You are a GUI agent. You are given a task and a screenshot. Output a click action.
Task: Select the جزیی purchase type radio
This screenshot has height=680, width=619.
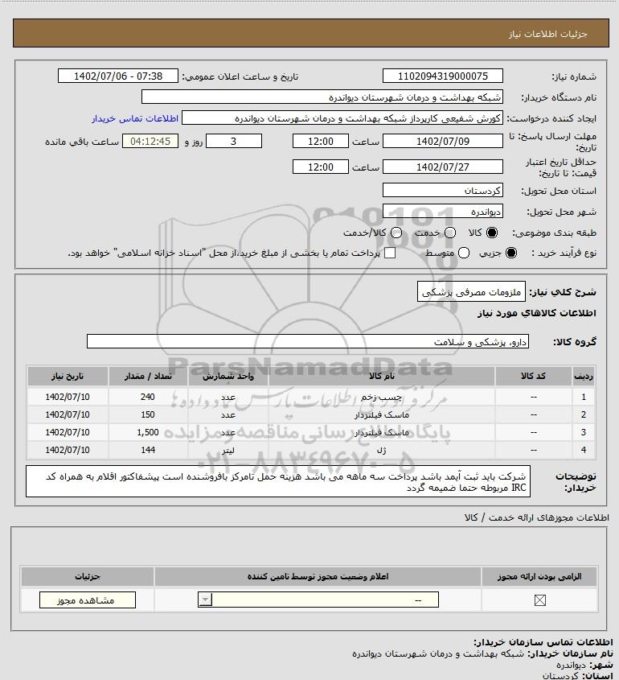511,253
